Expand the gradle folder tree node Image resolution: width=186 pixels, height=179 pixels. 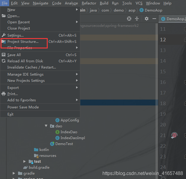click(14, 173)
